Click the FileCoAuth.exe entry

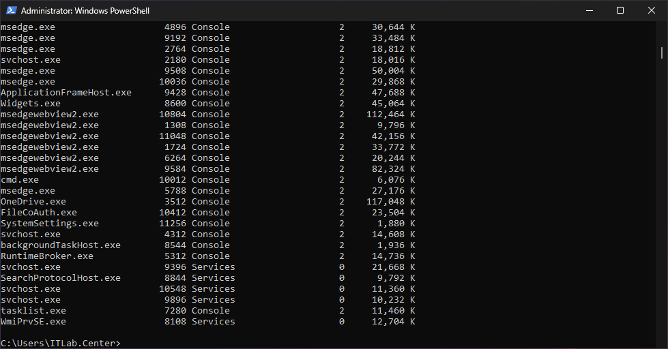coord(39,213)
